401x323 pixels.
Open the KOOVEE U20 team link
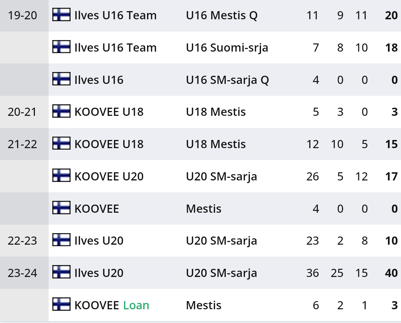(x=109, y=176)
